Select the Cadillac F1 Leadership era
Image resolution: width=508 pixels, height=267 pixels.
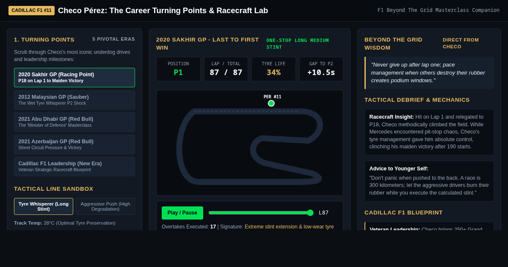pos(75,167)
